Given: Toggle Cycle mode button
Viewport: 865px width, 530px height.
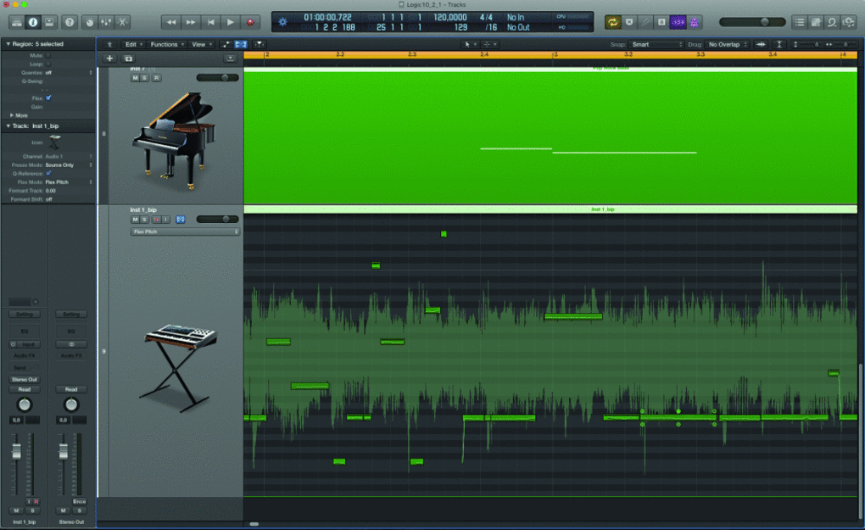Looking at the screenshot, I should pos(613,23).
